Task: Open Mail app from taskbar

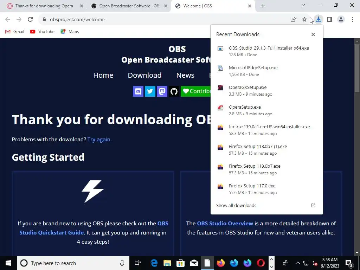Action: pos(194,263)
